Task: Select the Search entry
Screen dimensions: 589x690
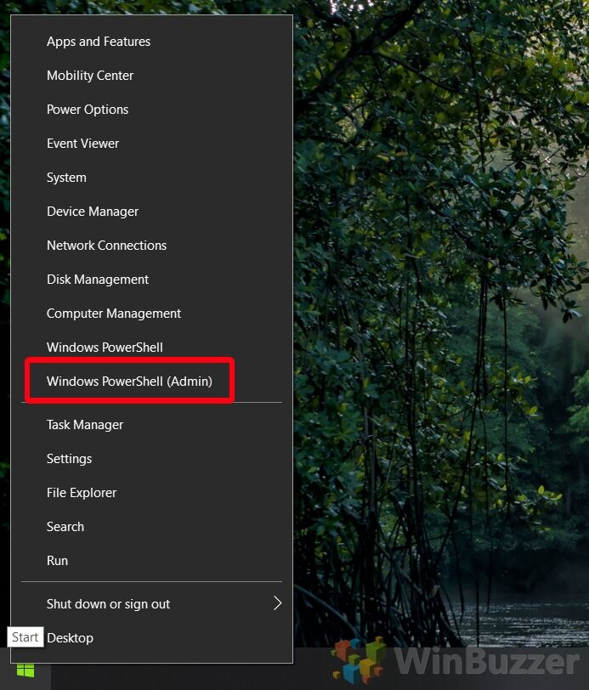Action: [x=152, y=526]
